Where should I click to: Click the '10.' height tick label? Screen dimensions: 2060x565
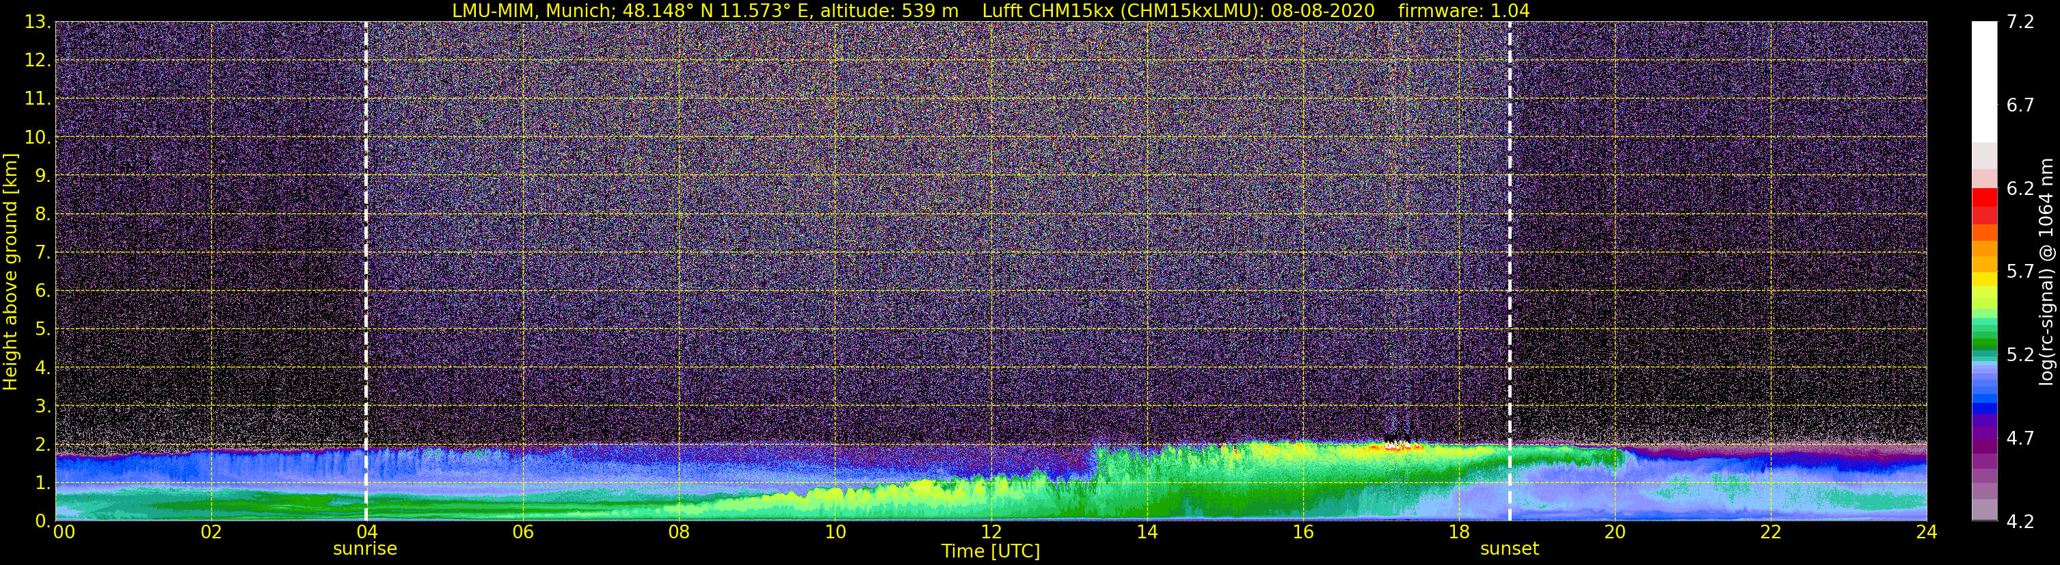coord(38,137)
